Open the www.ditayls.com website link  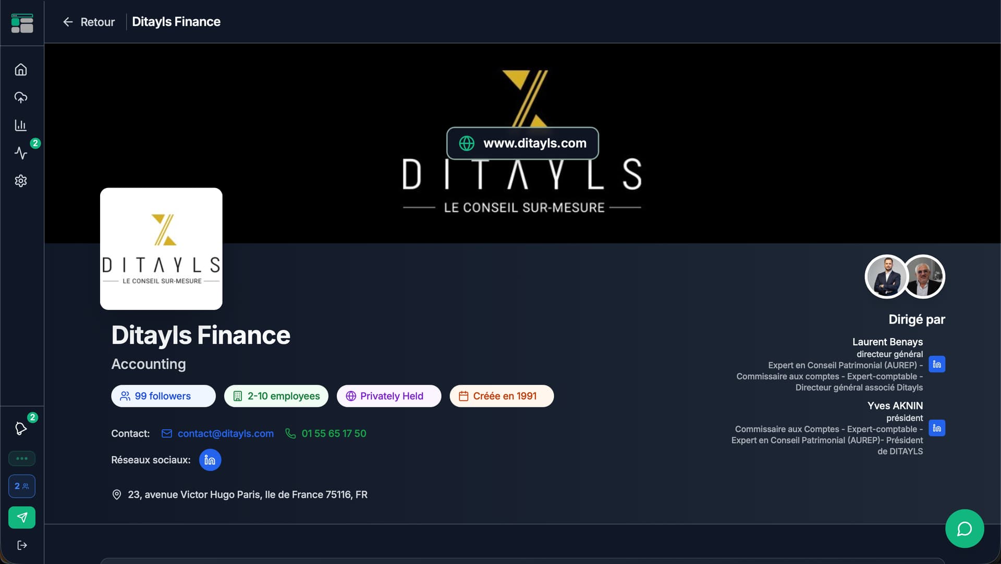click(522, 143)
